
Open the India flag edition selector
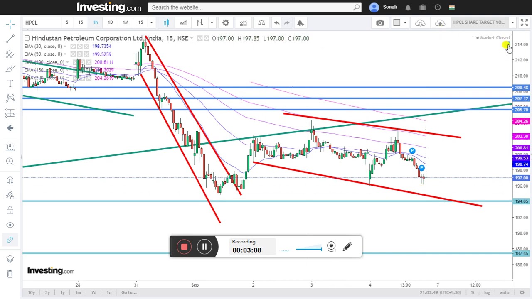tap(452, 7)
